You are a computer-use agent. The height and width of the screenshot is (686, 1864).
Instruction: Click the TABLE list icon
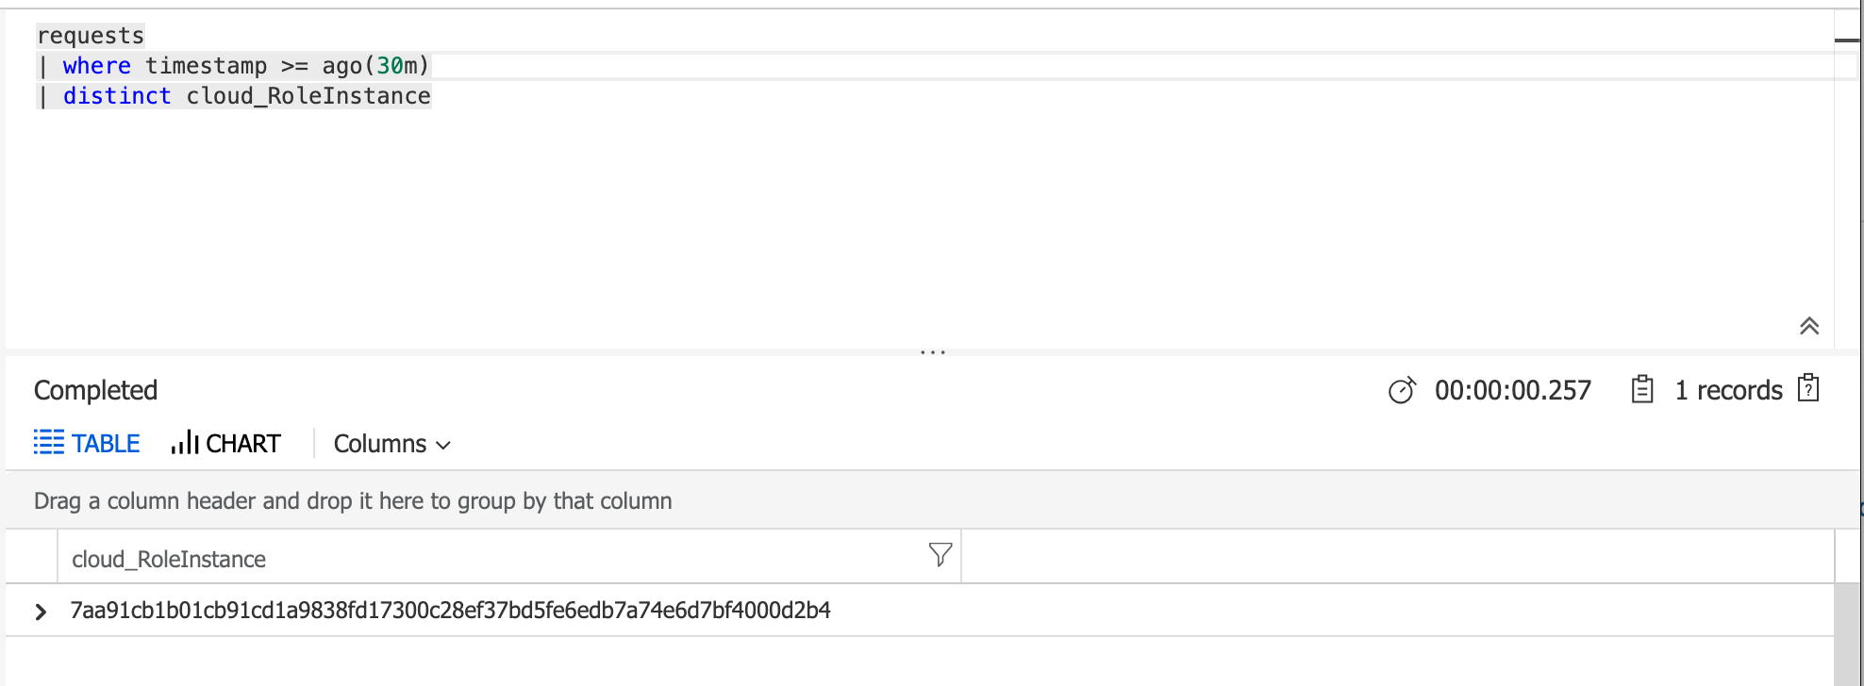48,443
